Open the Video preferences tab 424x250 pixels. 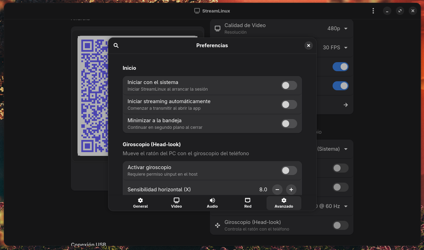pos(177,203)
